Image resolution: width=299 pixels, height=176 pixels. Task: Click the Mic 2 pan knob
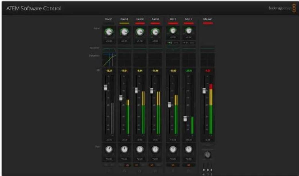[189, 149]
